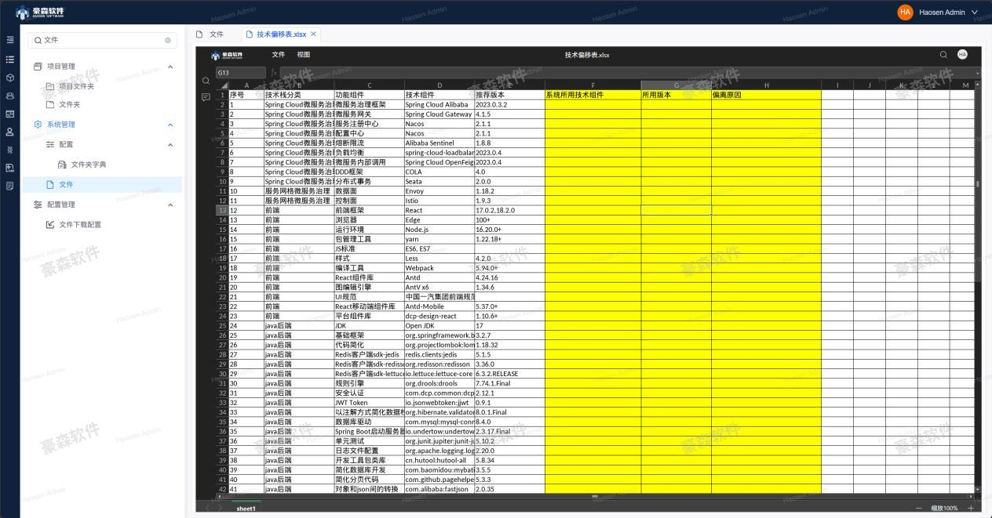This screenshot has height=518, width=992.
Task: Click the HA user avatar in the top header
Action: coord(905,13)
